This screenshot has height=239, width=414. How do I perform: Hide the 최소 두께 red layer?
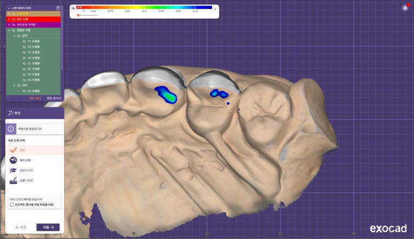[x=13, y=19]
